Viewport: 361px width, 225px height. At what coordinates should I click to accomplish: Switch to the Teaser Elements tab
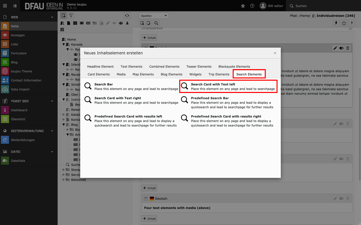199,67
